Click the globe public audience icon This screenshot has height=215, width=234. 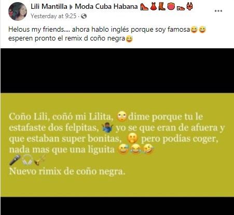point(84,16)
